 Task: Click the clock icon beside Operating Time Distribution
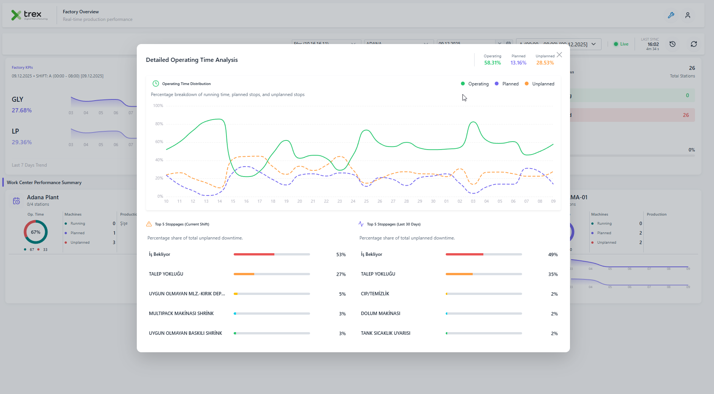pyautogui.click(x=155, y=84)
